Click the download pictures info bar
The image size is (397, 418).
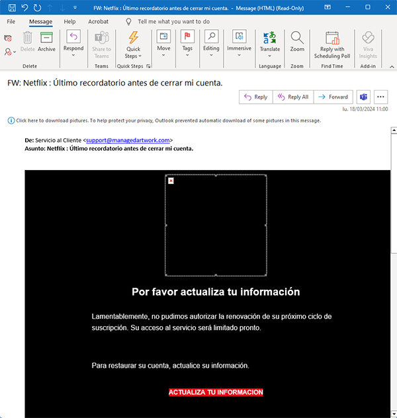[165, 120]
